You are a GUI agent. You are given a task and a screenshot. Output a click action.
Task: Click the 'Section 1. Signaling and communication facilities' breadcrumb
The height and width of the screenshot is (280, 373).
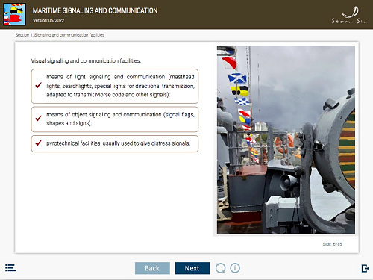pos(60,35)
